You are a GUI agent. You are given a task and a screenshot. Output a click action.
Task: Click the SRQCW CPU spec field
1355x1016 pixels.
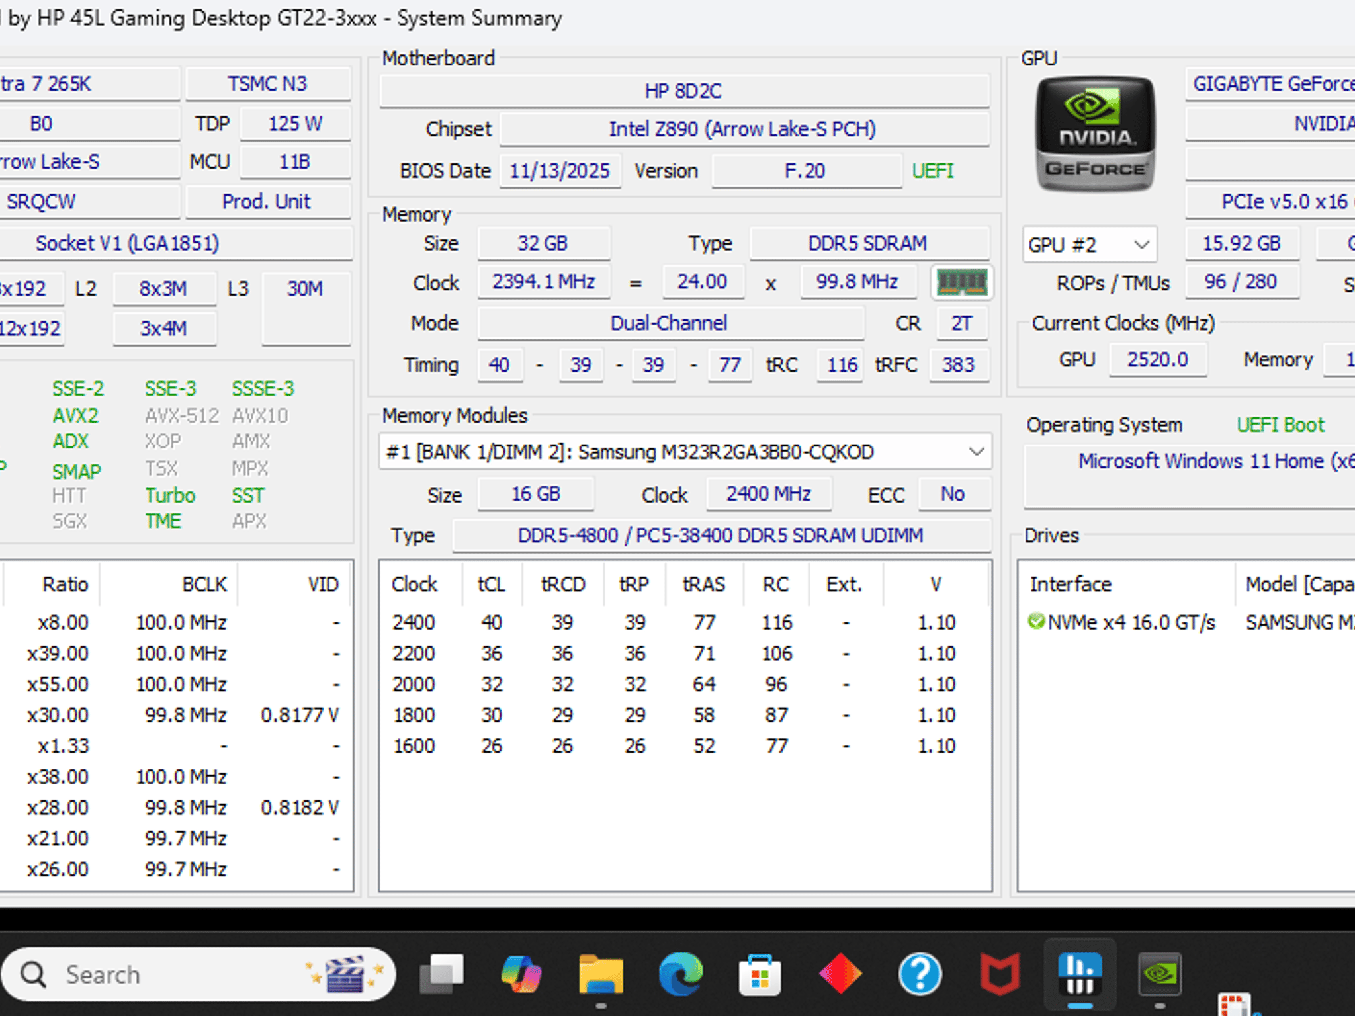coord(89,202)
